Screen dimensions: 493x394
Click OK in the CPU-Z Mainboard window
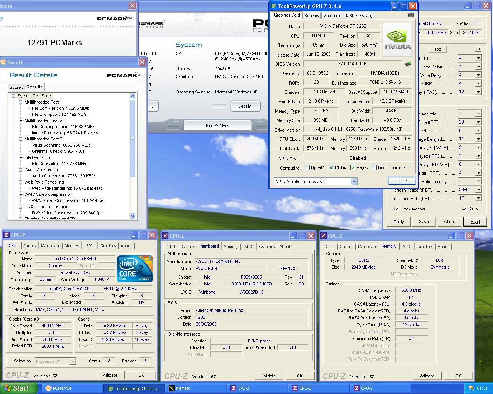299,376
